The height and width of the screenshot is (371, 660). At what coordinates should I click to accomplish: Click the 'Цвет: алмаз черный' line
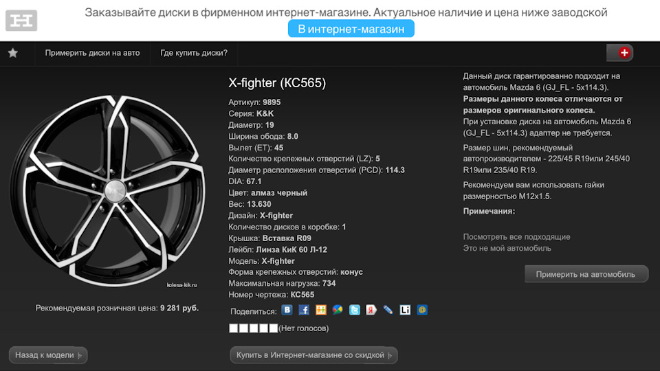267,192
